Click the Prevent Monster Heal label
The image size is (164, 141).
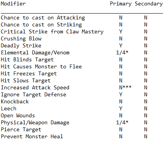[32, 136]
